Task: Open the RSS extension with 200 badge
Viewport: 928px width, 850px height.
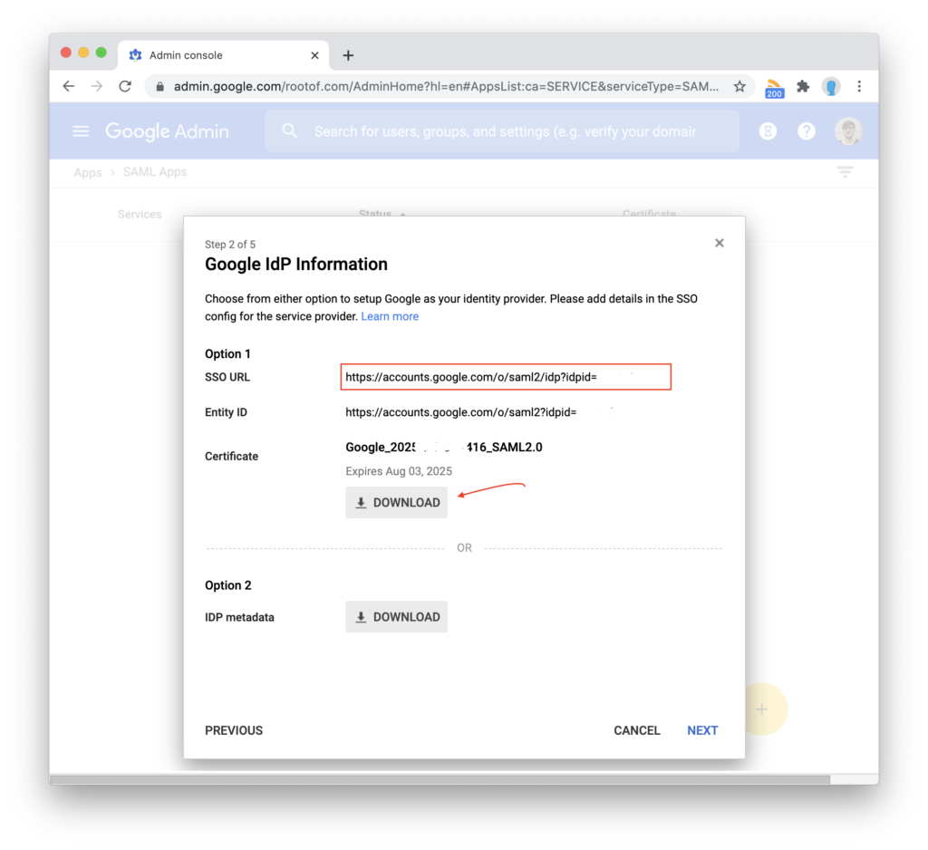Action: click(774, 88)
